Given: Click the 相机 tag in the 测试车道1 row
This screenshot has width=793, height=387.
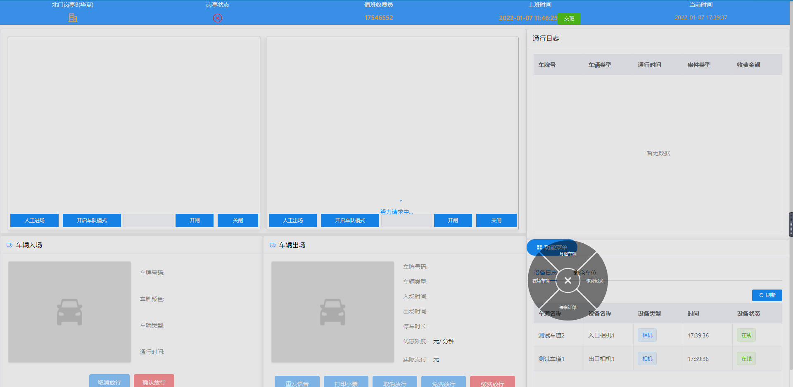Looking at the screenshot, I should [647, 359].
